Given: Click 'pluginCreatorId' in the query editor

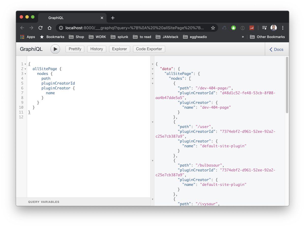Looking at the screenshot, I should coord(58,83).
